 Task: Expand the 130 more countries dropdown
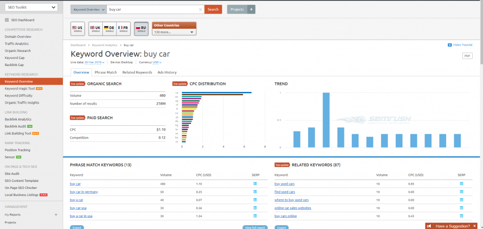point(174,32)
